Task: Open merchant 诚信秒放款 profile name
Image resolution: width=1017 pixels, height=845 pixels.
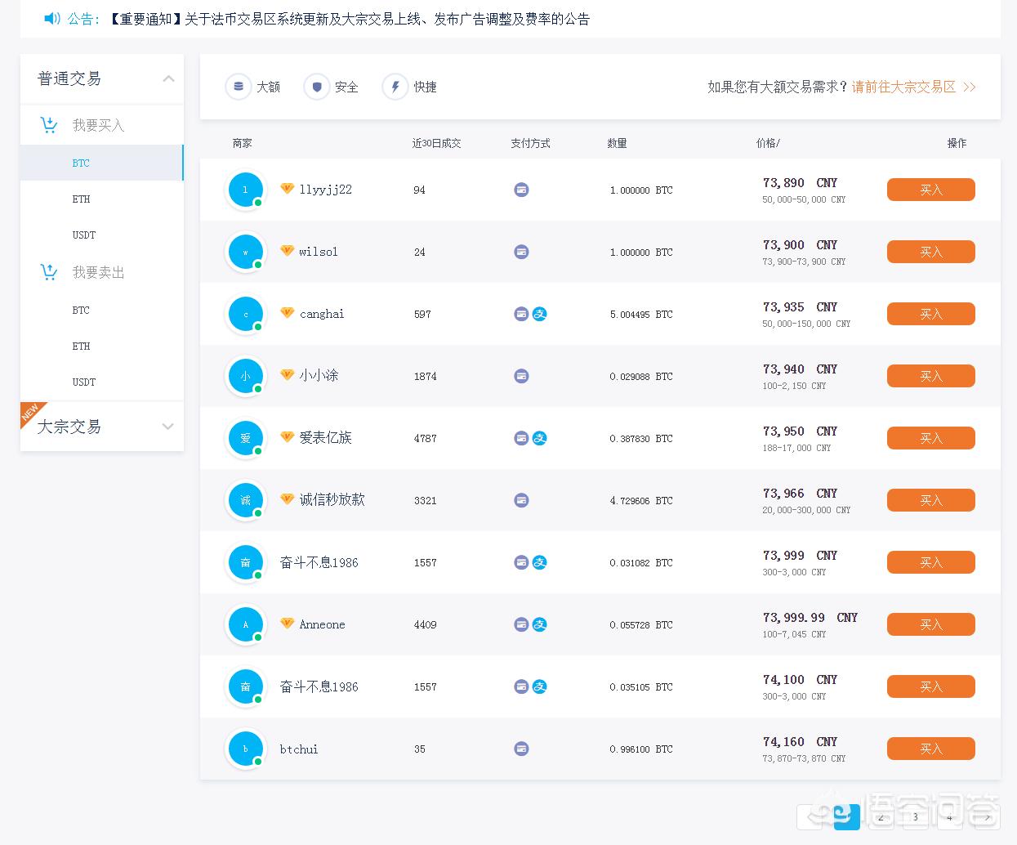Action: click(x=332, y=499)
